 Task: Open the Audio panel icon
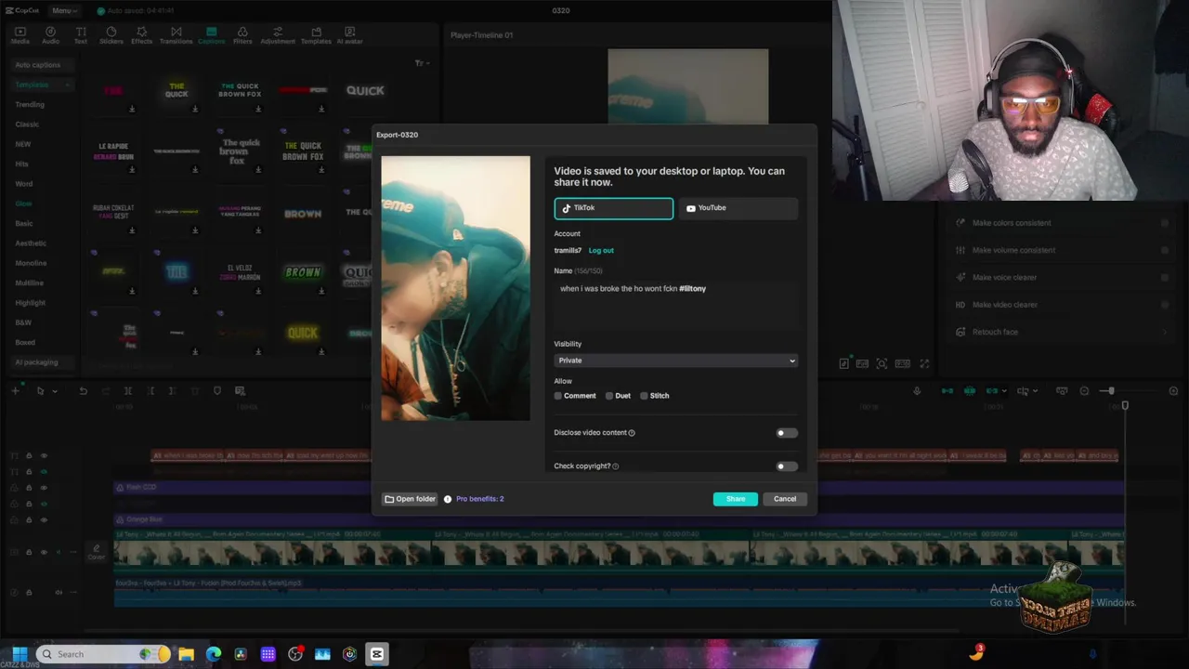(x=50, y=35)
